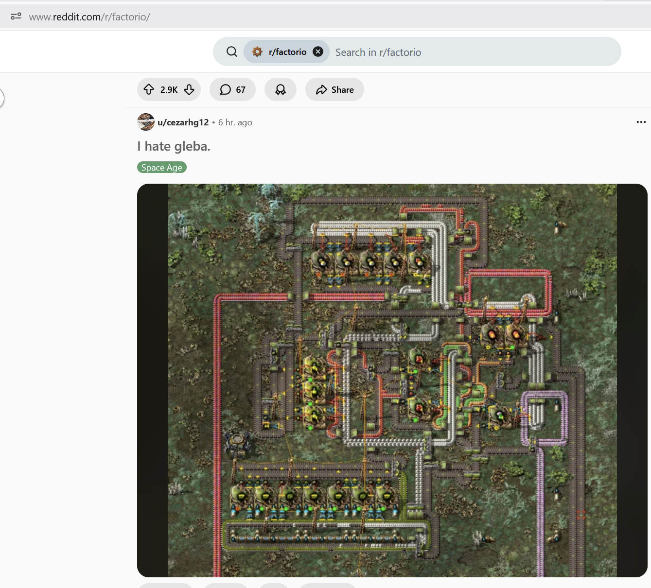Click the 2.9K vote count
Image resolution: width=651 pixels, height=588 pixels.
point(169,89)
